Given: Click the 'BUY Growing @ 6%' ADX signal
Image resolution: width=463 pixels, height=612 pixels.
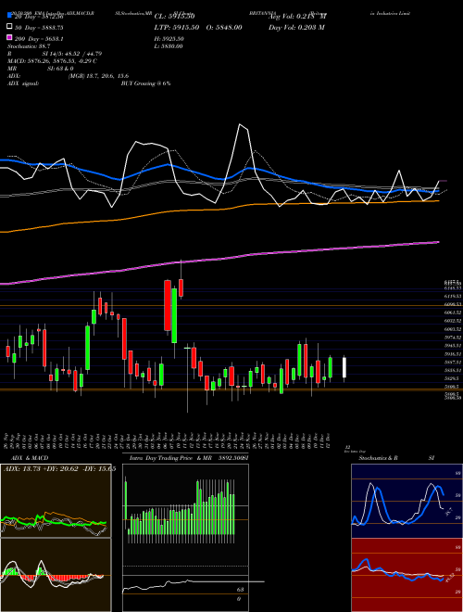Looking at the screenshot, I should [x=145, y=83].
